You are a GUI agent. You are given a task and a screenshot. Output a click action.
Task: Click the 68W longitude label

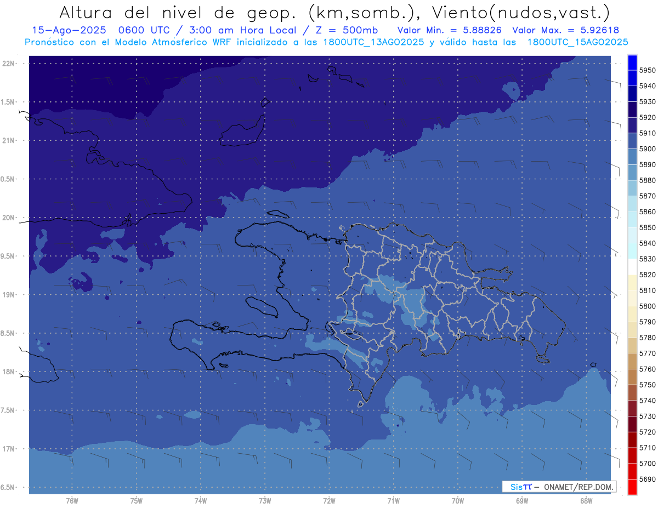click(x=586, y=501)
